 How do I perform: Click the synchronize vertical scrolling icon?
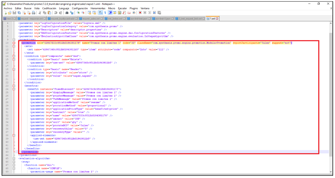point(89,13)
